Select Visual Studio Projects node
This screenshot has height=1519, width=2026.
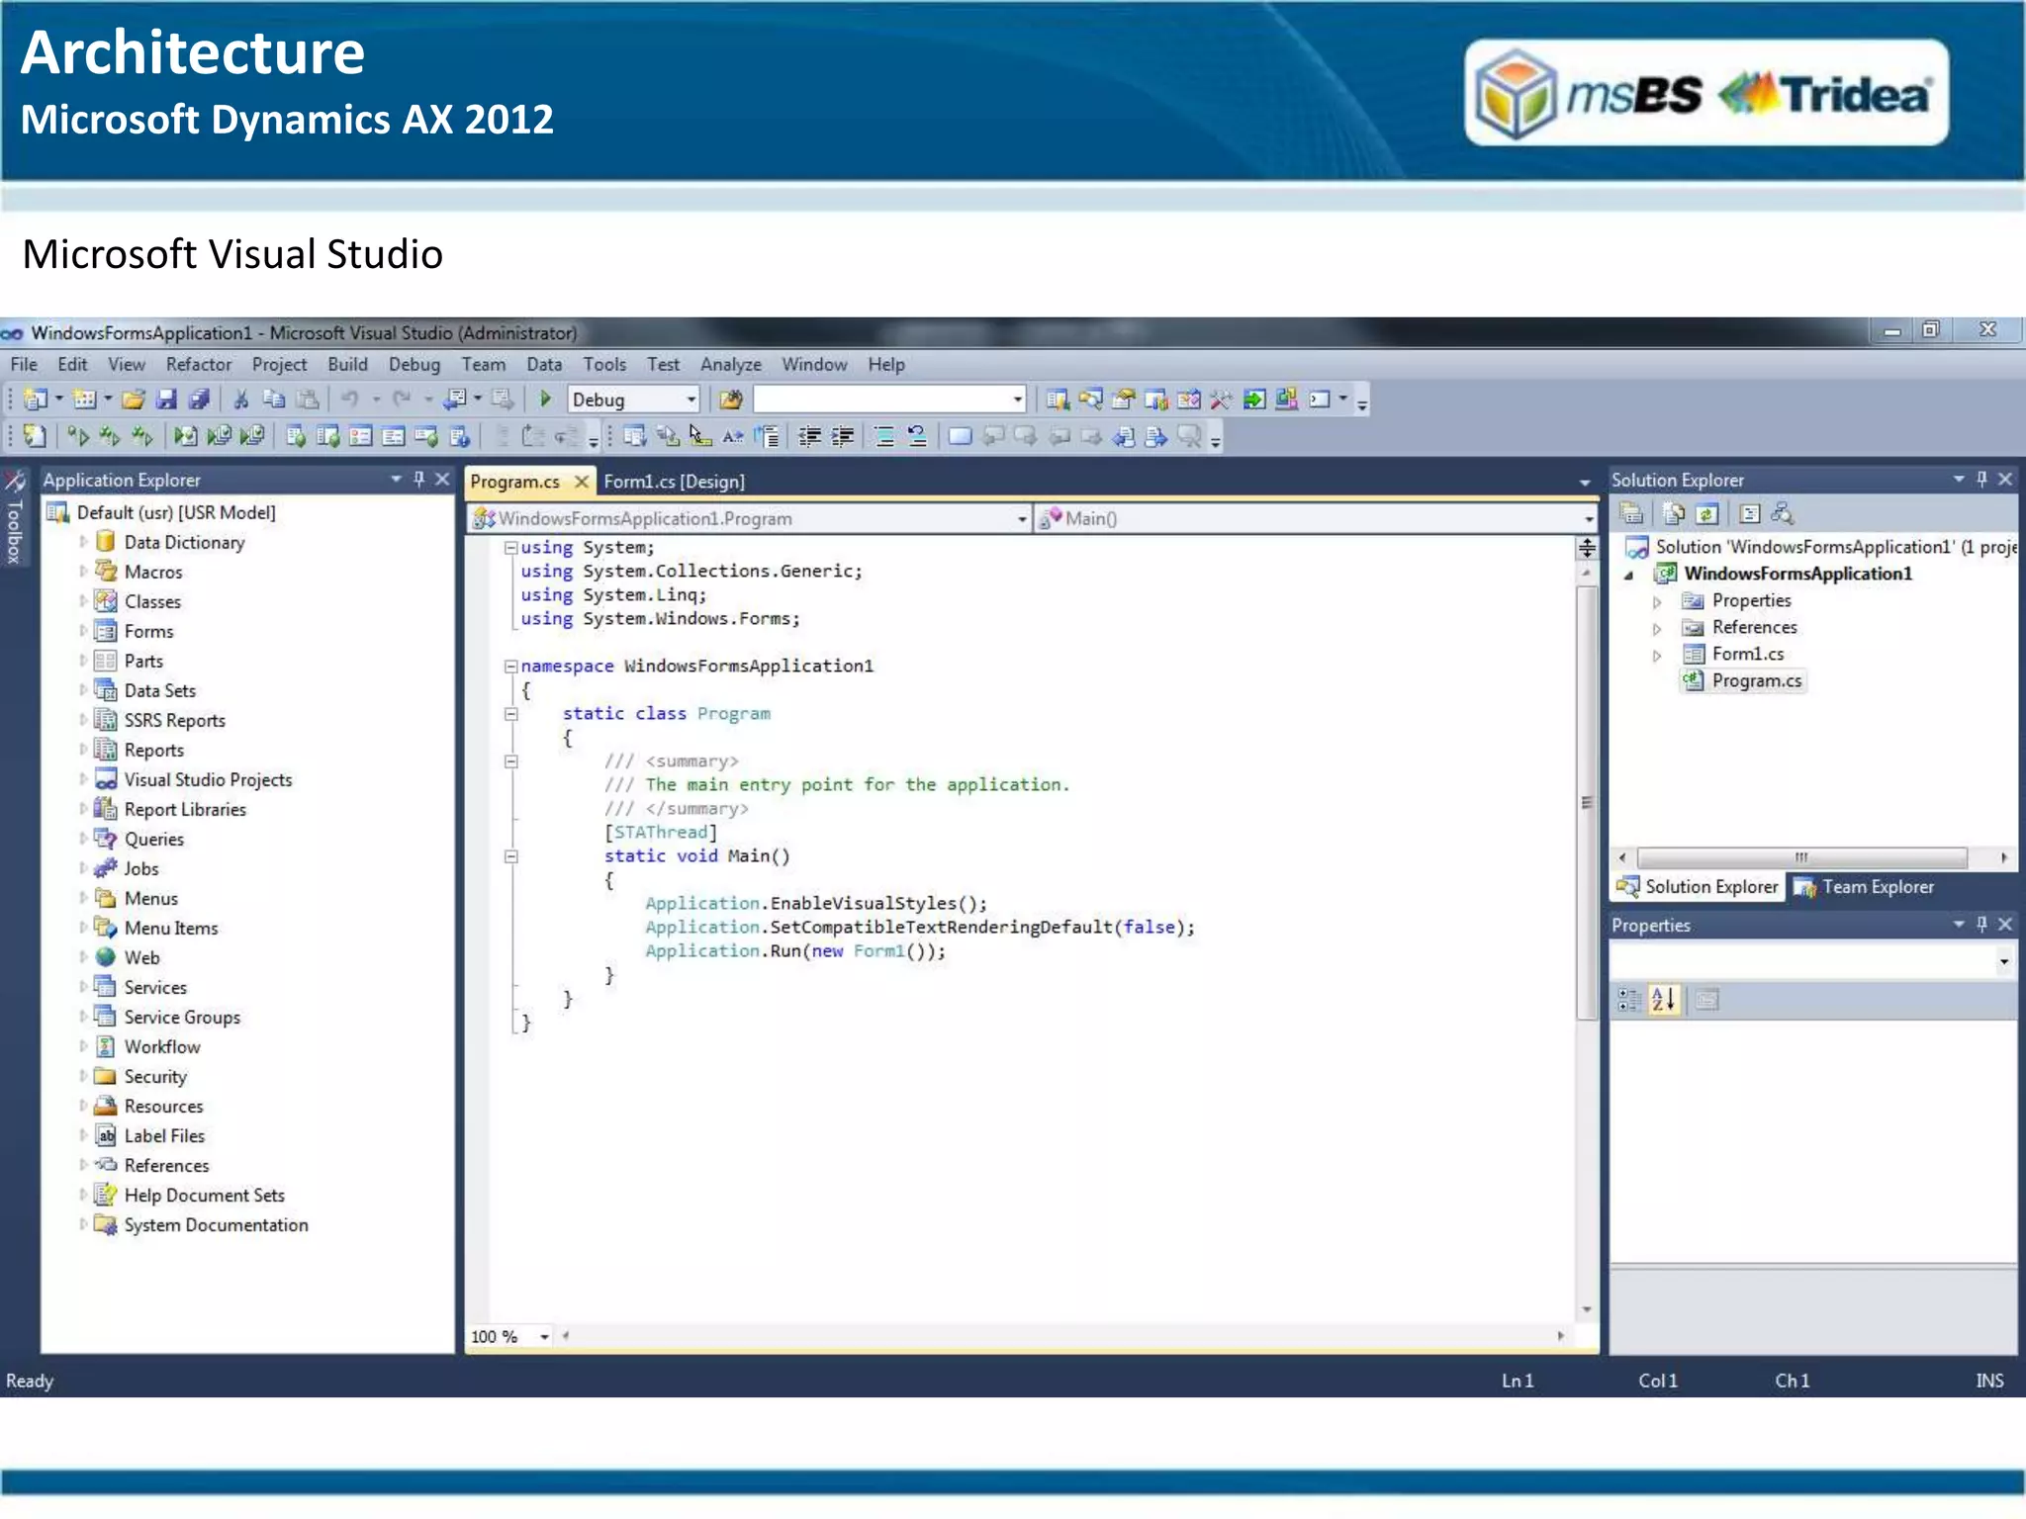(x=208, y=779)
